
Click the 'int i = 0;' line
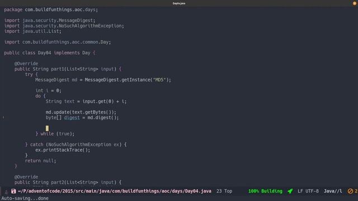pyautogui.click(x=49, y=90)
